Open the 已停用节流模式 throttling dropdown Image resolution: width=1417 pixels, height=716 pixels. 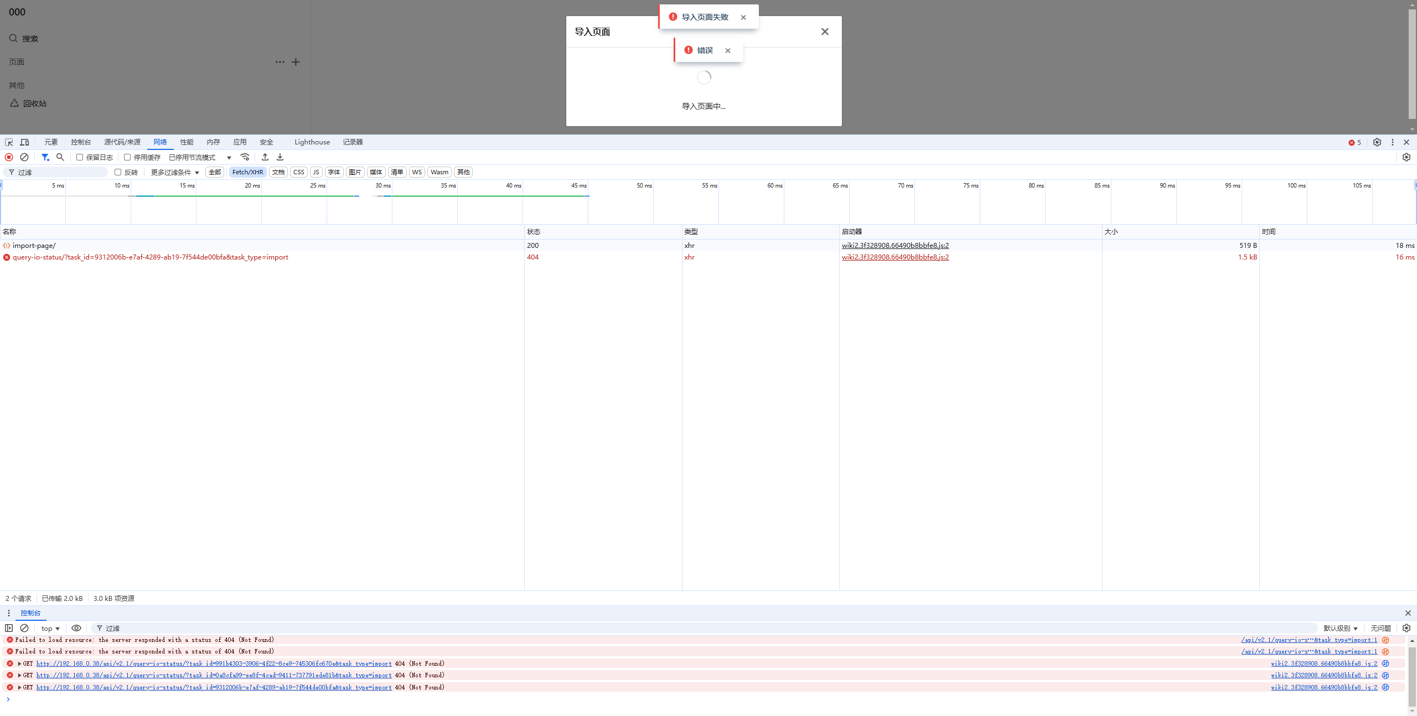(200, 157)
